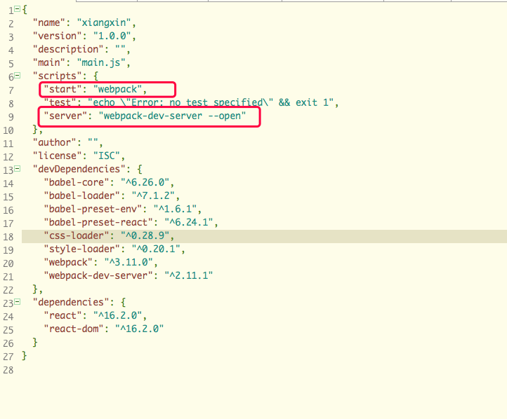Screen dimensions: 507x419
Task: Click the "test" key on line 8
Action: tap(60, 102)
